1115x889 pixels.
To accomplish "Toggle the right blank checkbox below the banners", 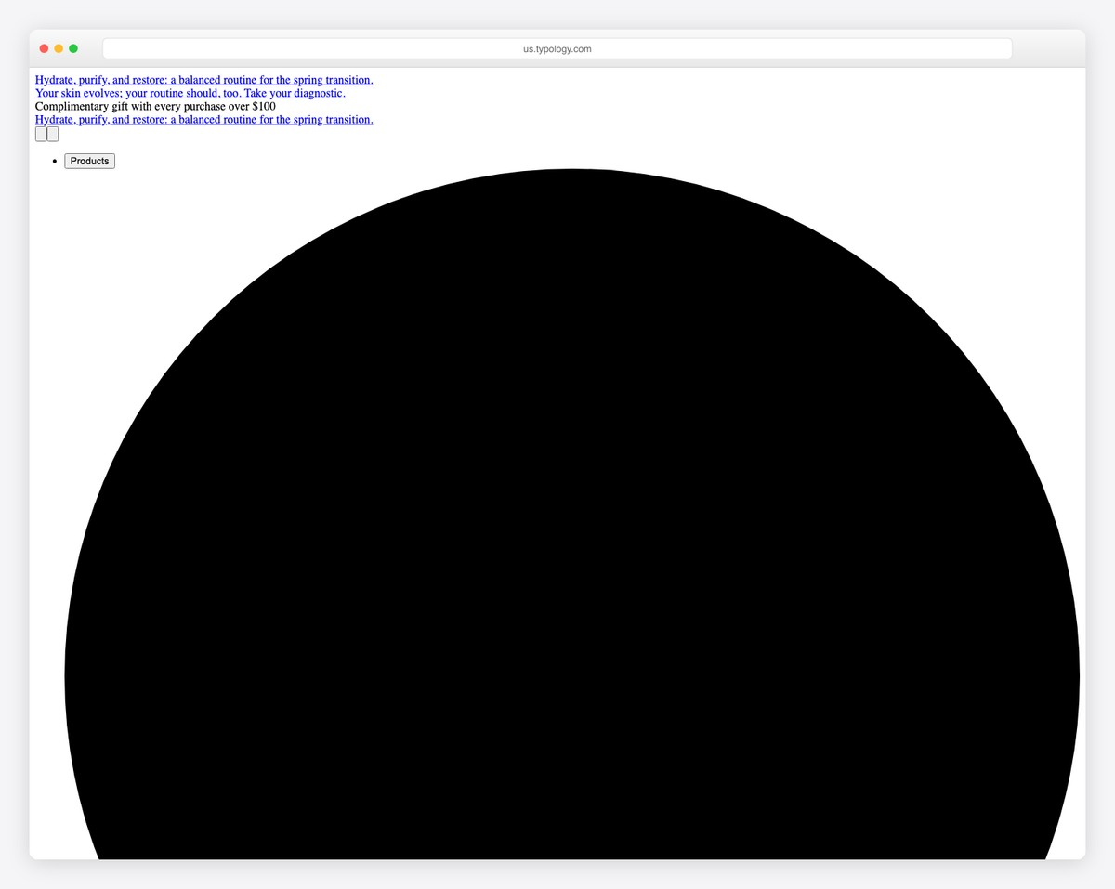I will pos(52,134).
